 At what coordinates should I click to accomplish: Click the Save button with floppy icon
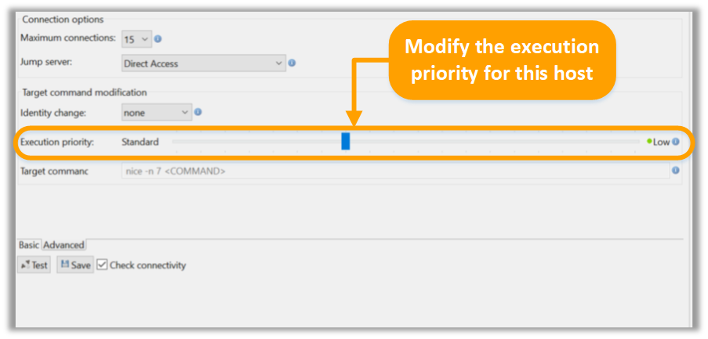point(75,265)
